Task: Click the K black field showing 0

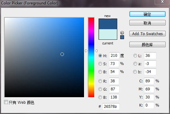Action: point(149,105)
